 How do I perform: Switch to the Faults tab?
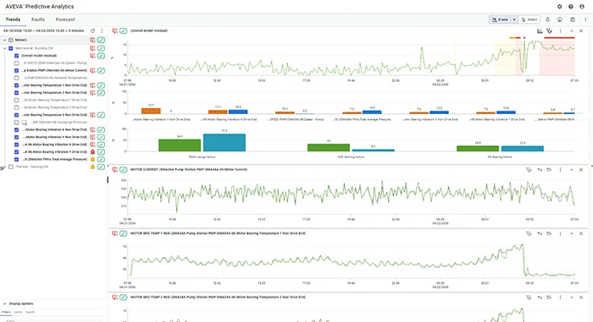(38, 19)
